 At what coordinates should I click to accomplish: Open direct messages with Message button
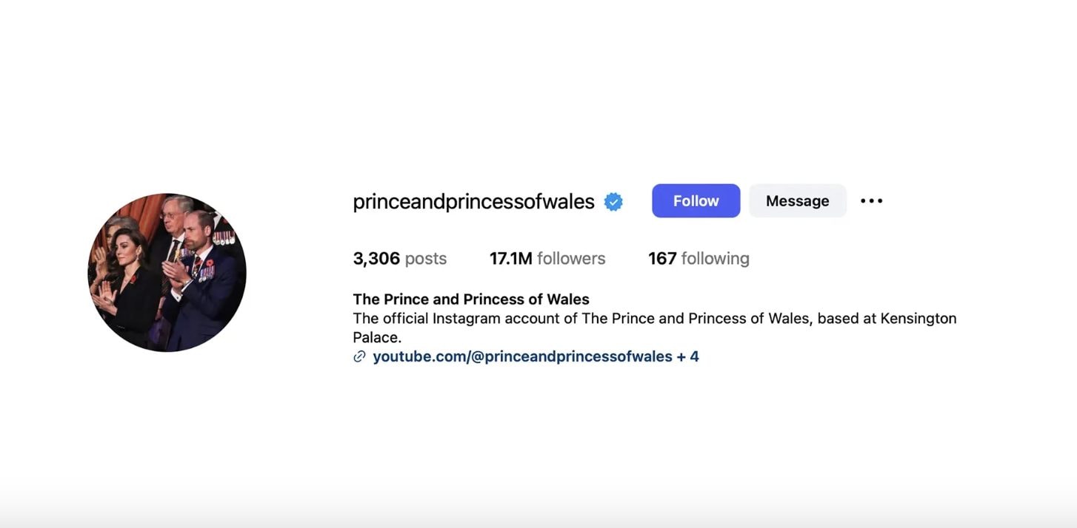point(797,200)
